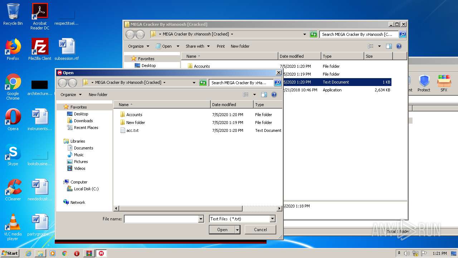Expand Open toolbar arrow in Explorer window
458x258 pixels.
(178, 46)
